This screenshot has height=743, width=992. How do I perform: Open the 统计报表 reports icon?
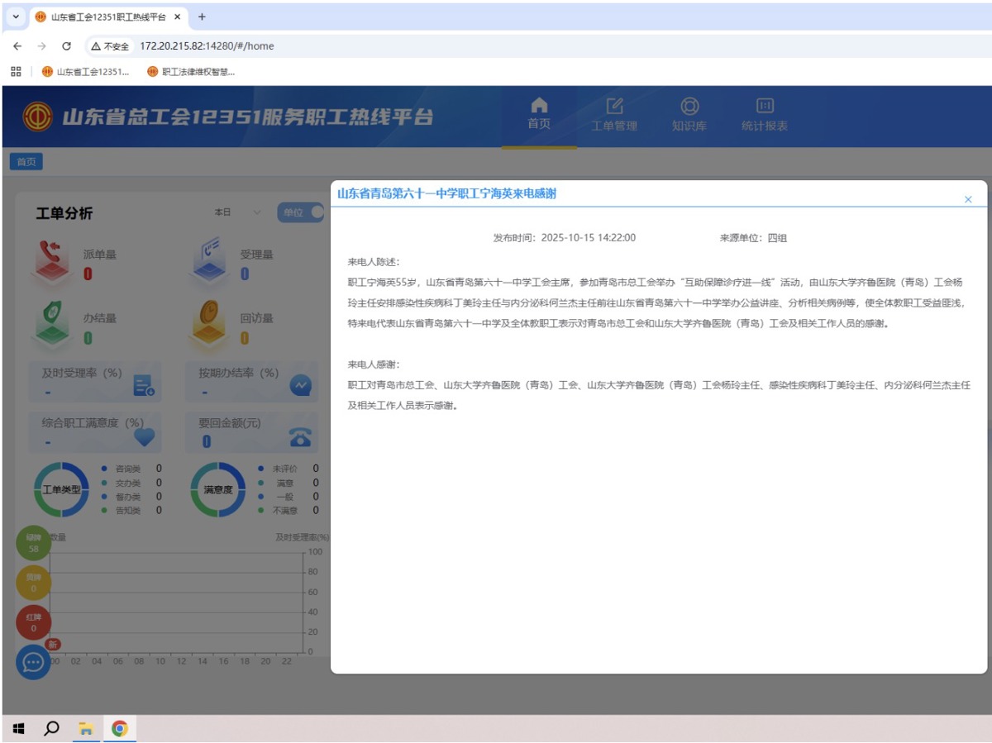pyautogui.click(x=763, y=107)
